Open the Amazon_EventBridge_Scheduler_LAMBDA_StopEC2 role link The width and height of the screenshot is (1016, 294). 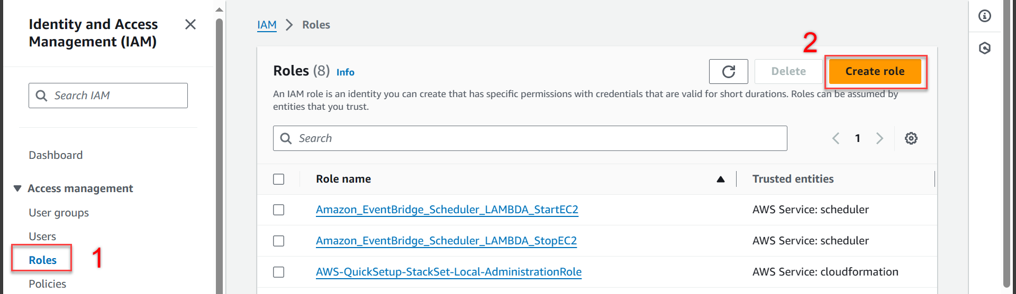click(446, 241)
